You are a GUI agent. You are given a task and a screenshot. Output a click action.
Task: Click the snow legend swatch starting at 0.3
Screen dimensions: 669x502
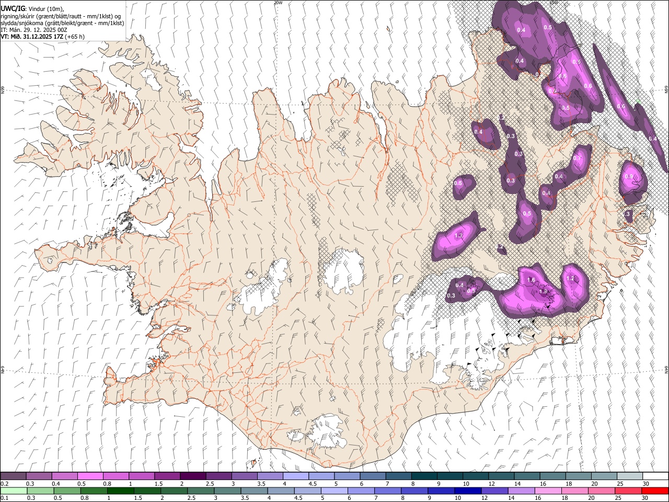point(39,476)
